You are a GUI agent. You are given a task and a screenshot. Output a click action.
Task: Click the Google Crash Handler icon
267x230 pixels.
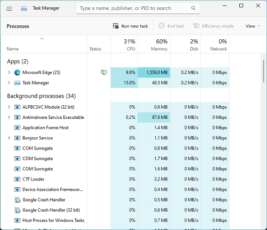point(17,200)
